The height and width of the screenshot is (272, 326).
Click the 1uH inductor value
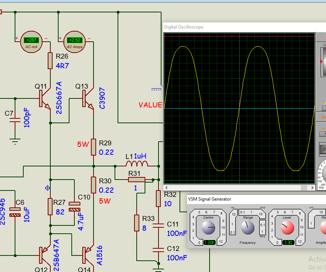pyautogui.click(x=140, y=156)
